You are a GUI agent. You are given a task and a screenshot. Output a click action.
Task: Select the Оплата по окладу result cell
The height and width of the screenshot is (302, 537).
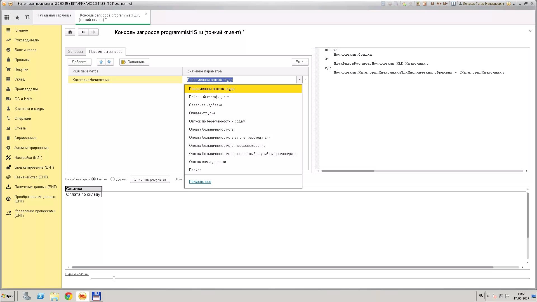(x=83, y=195)
